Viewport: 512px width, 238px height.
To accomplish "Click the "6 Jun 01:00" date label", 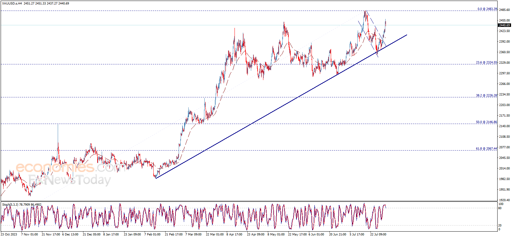I will pos(316,234).
